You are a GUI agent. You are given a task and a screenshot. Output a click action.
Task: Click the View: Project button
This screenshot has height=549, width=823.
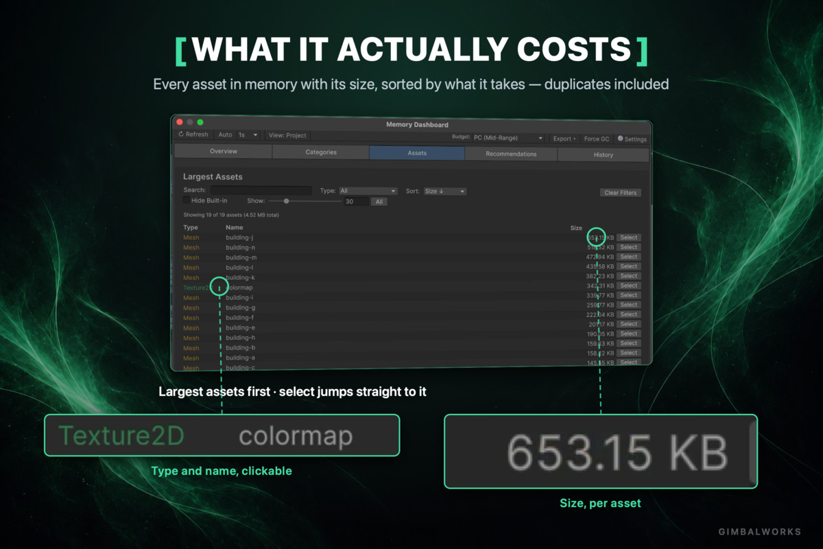click(287, 135)
